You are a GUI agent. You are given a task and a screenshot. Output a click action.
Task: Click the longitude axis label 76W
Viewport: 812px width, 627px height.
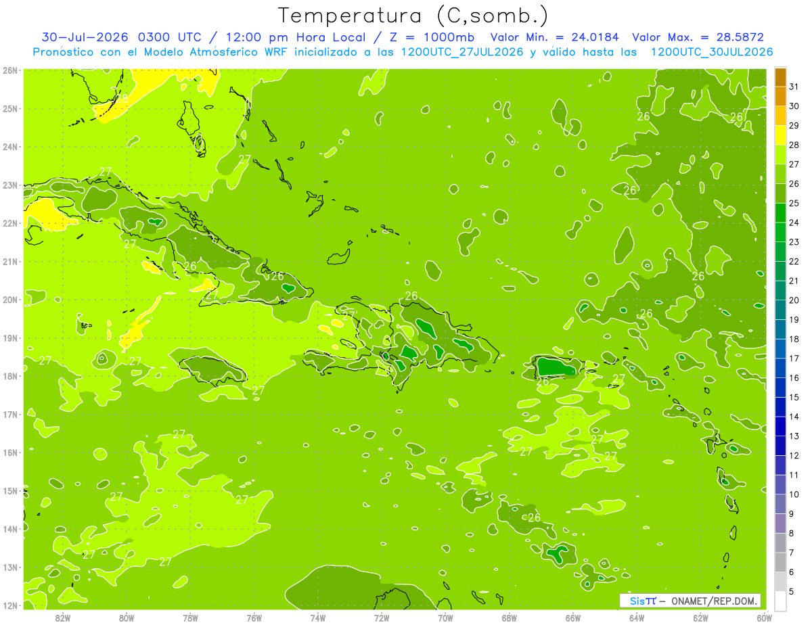click(x=254, y=618)
